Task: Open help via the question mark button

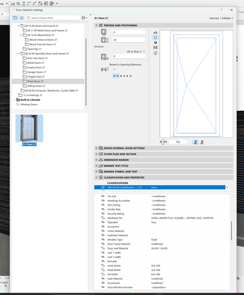Action: click(x=221, y=10)
